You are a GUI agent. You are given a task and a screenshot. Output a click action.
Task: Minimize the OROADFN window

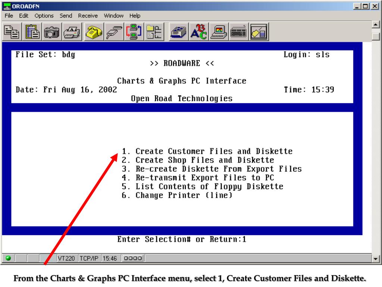coord(357,6)
